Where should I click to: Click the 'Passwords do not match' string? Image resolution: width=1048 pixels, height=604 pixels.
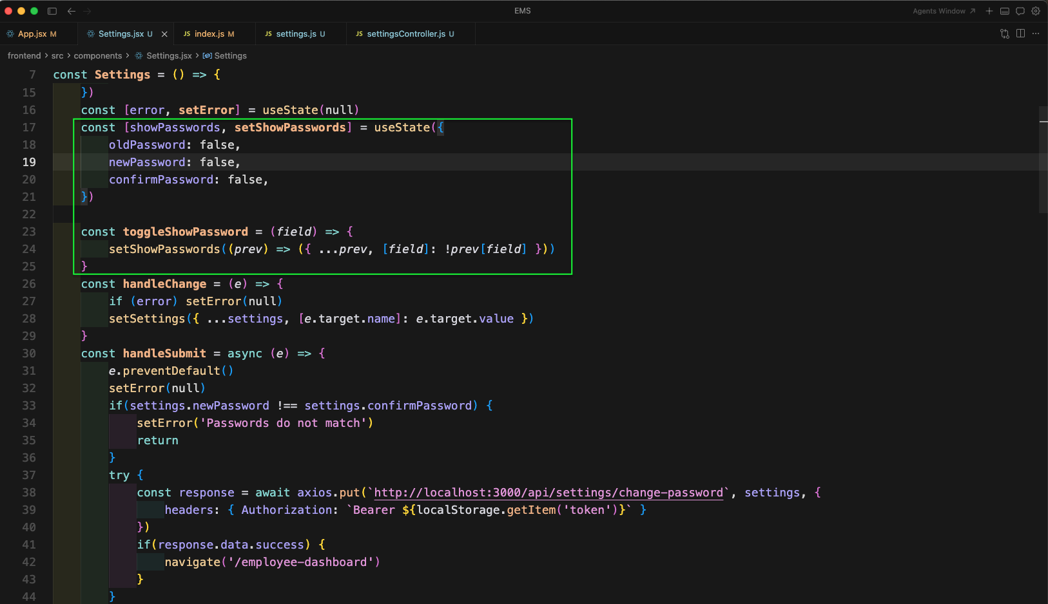287,423
